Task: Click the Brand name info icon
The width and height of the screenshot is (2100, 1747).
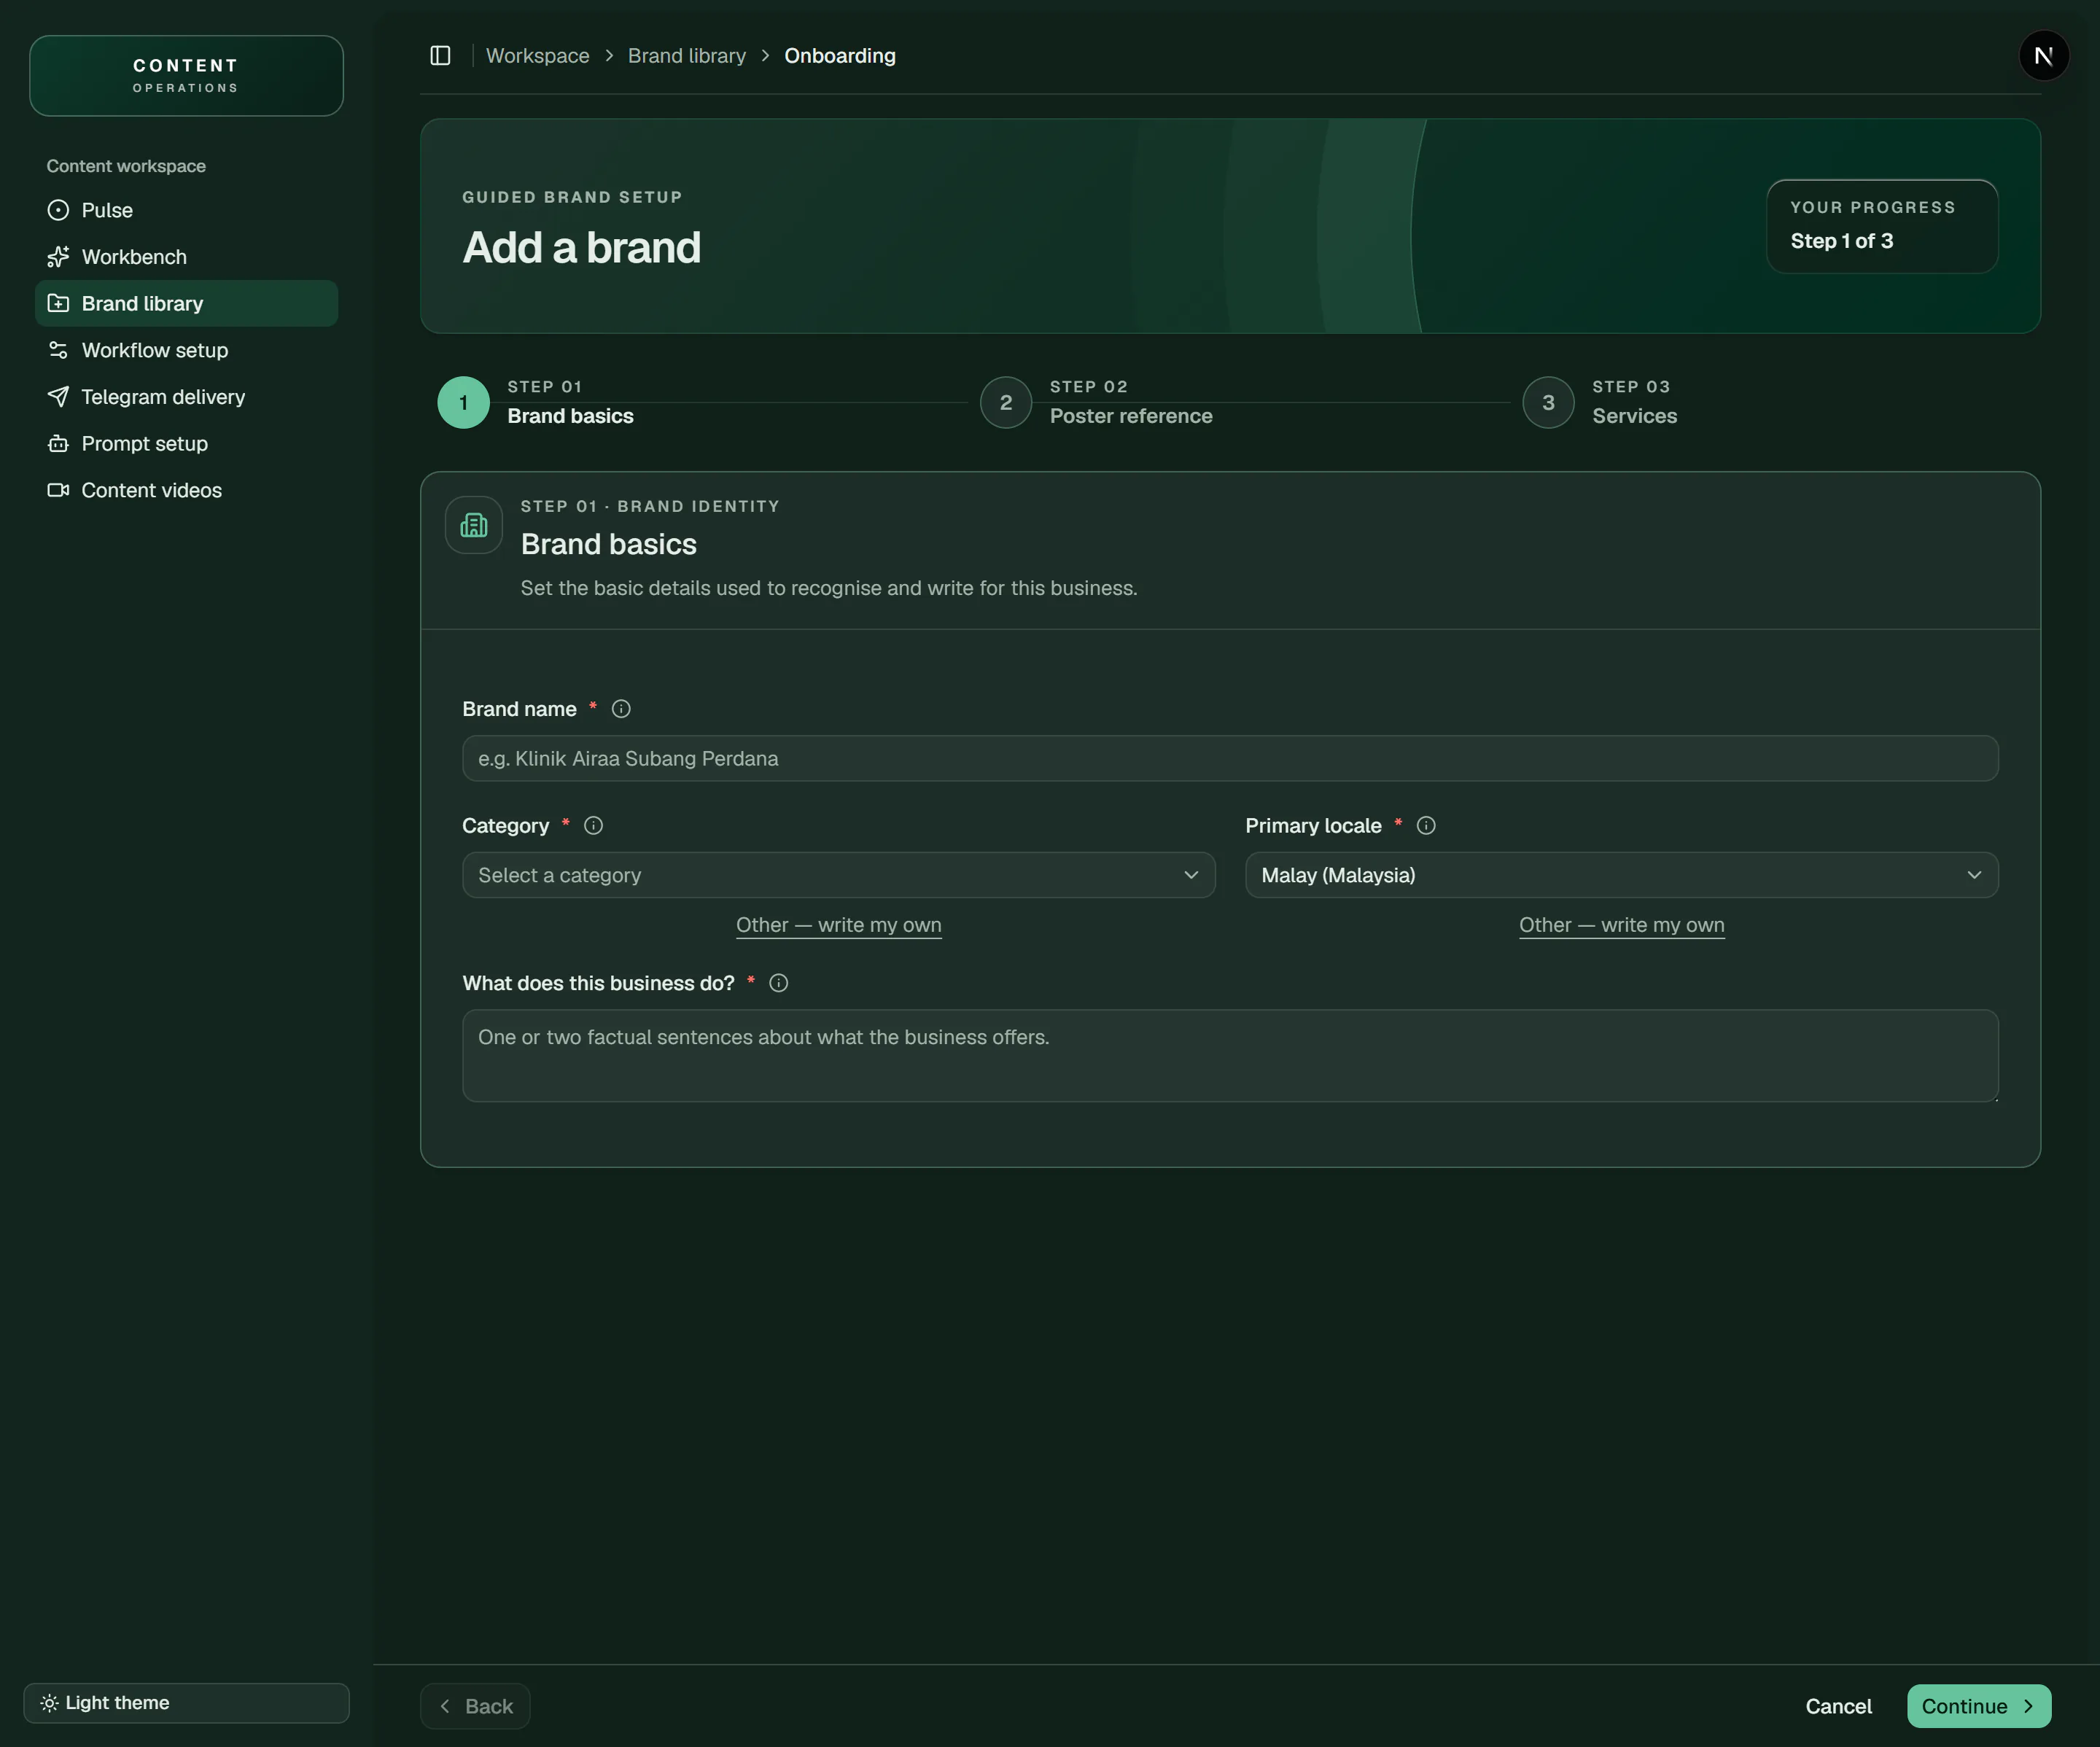Action: click(x=621, y=709)
